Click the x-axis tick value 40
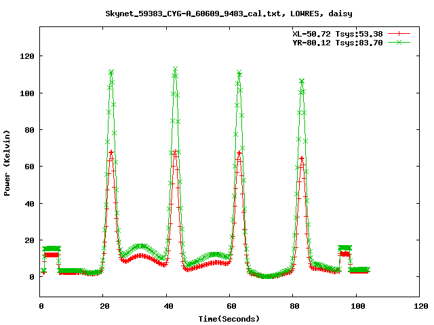The width and height of the screenshot is (434, 325). [x=168, y=306]
